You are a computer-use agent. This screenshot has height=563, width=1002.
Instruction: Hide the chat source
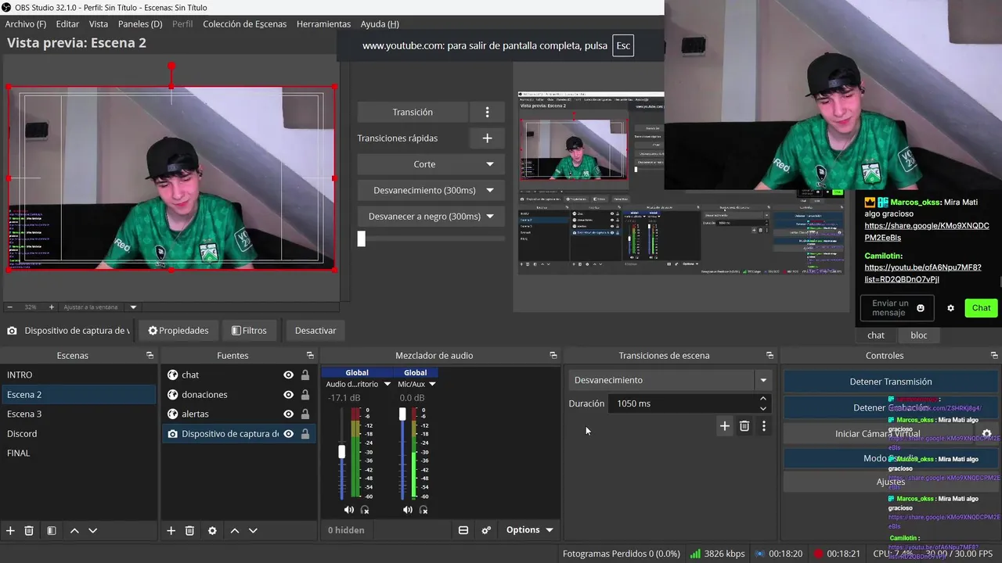[288, 375]
